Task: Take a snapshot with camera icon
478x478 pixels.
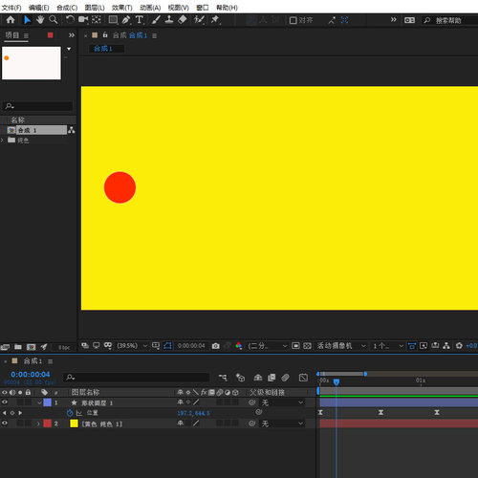Action: coord(216,346)
